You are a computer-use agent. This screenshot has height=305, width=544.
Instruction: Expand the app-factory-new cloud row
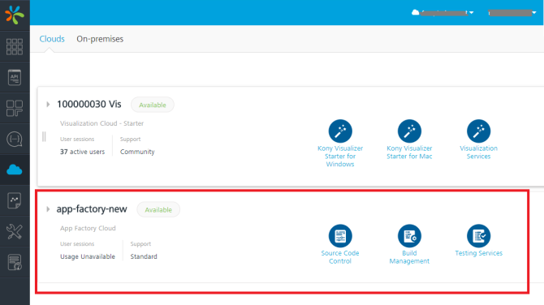pos(48,209)
